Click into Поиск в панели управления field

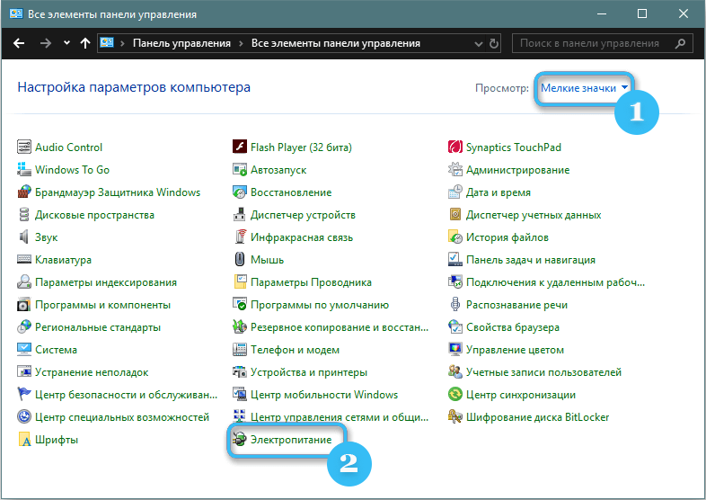[x=603, y=43]
